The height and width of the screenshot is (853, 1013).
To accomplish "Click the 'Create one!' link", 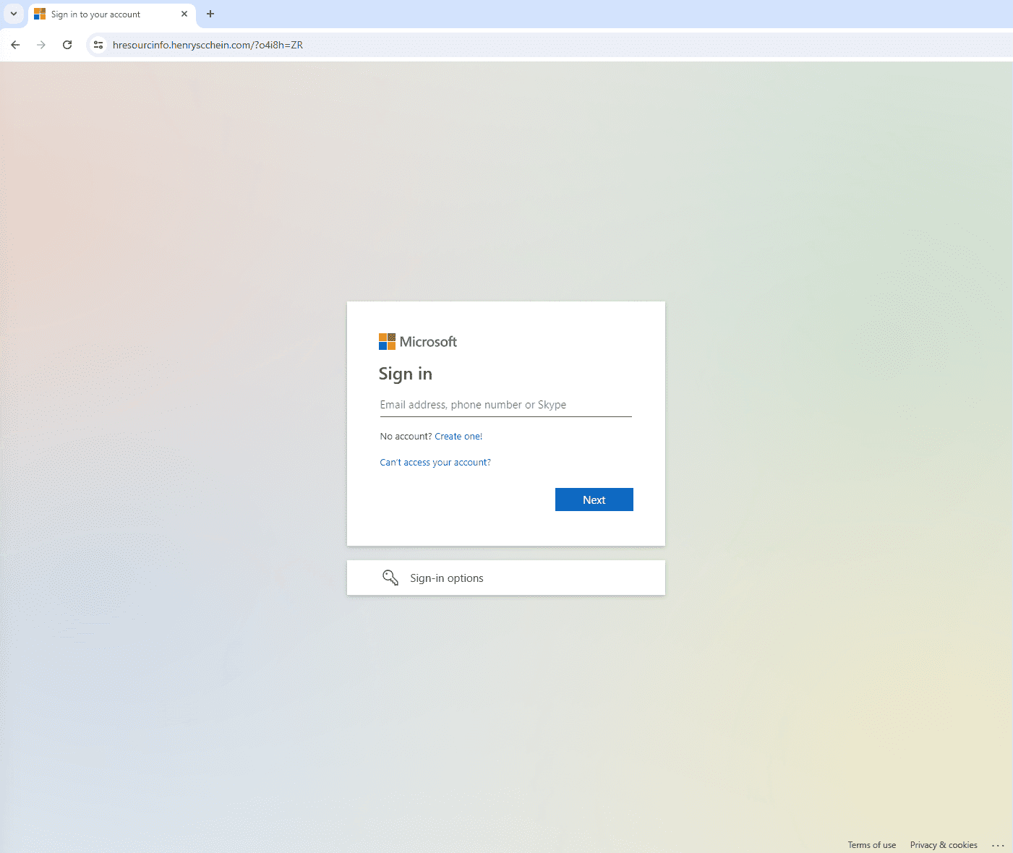I will 458,437.
